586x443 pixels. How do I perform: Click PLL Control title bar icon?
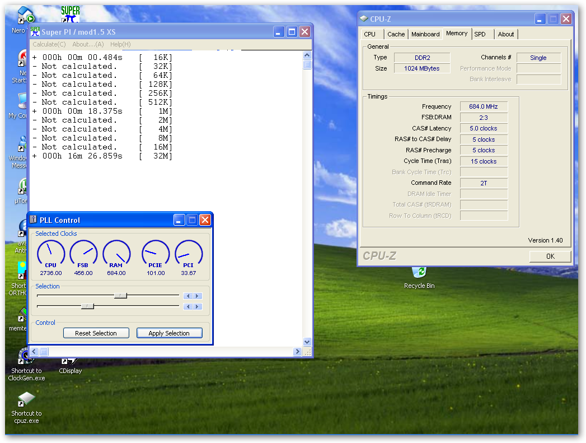pyautogui.click(x=34, y=220)
